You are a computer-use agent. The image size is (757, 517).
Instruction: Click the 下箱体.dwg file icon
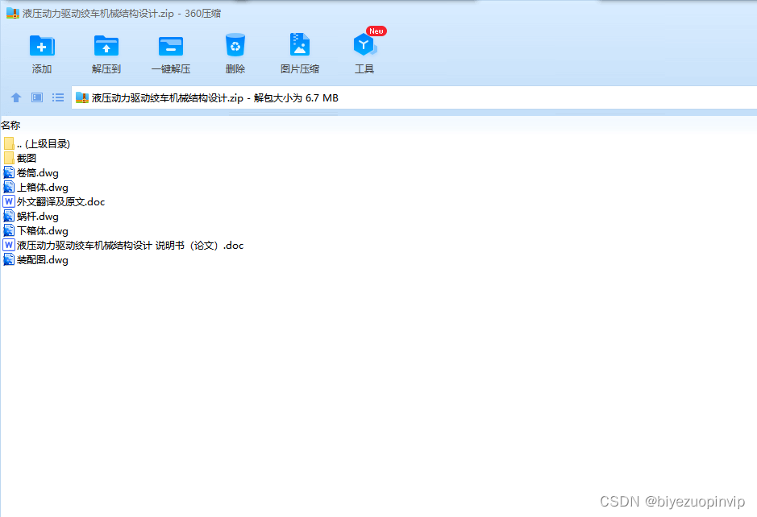click(9, 230)
